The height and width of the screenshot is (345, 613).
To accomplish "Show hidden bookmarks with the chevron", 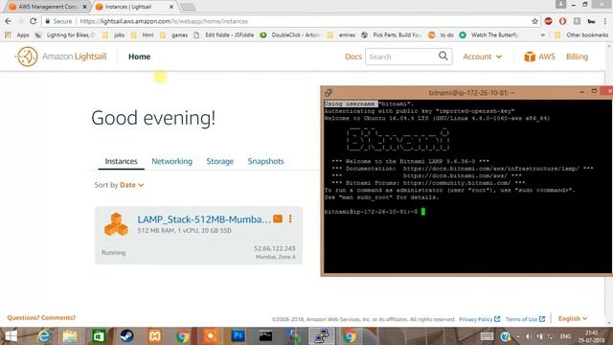I will coord(543,34).
